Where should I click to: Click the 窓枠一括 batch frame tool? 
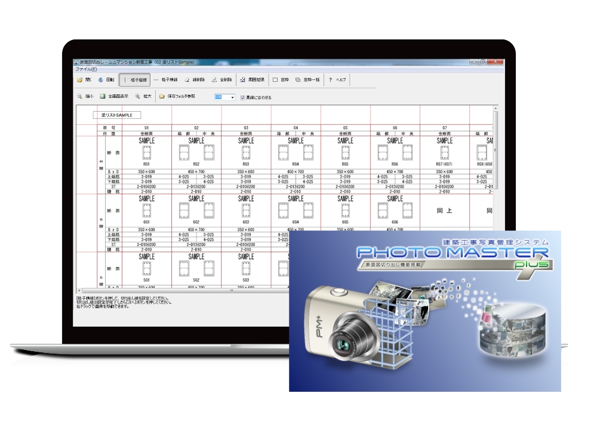pos(307,80)
